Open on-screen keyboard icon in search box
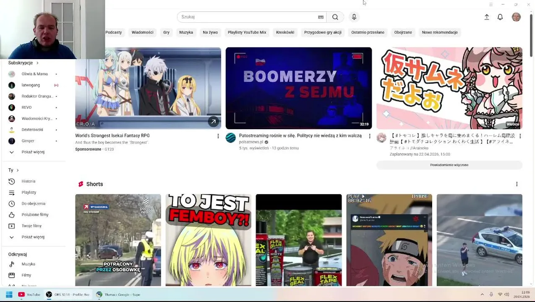Image resolution: width=535 pixels, height=302 pixels. (321, 17)
